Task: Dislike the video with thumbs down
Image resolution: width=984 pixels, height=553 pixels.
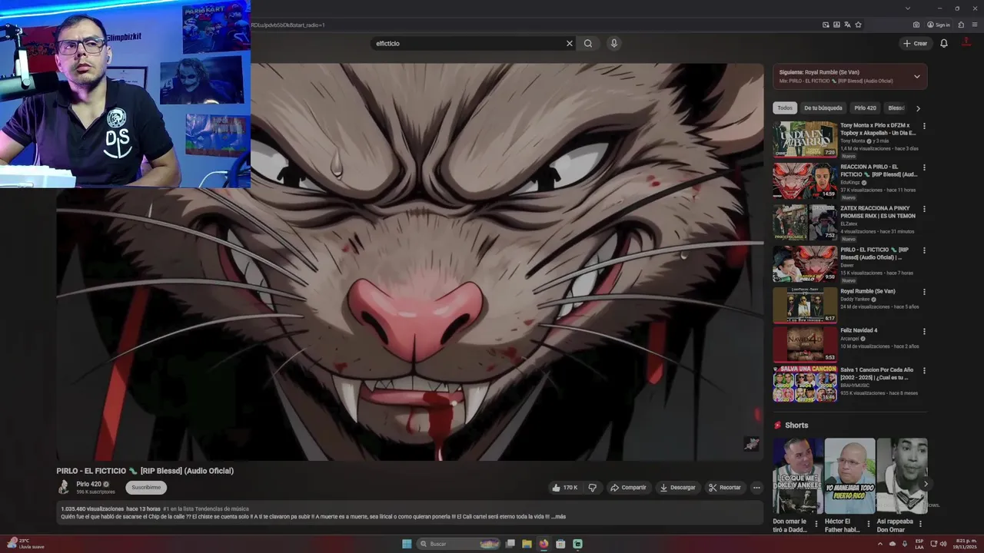Action: tap(592, 488)
